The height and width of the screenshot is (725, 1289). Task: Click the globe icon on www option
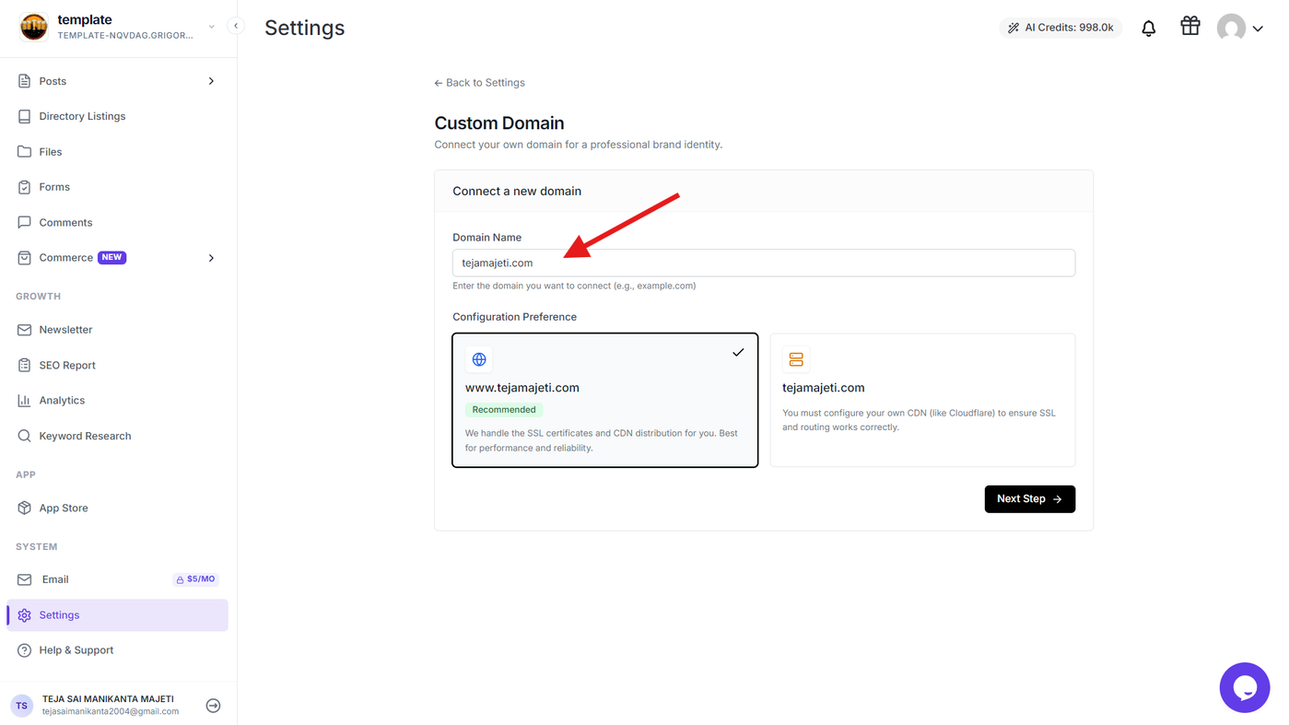coord(479,359)
